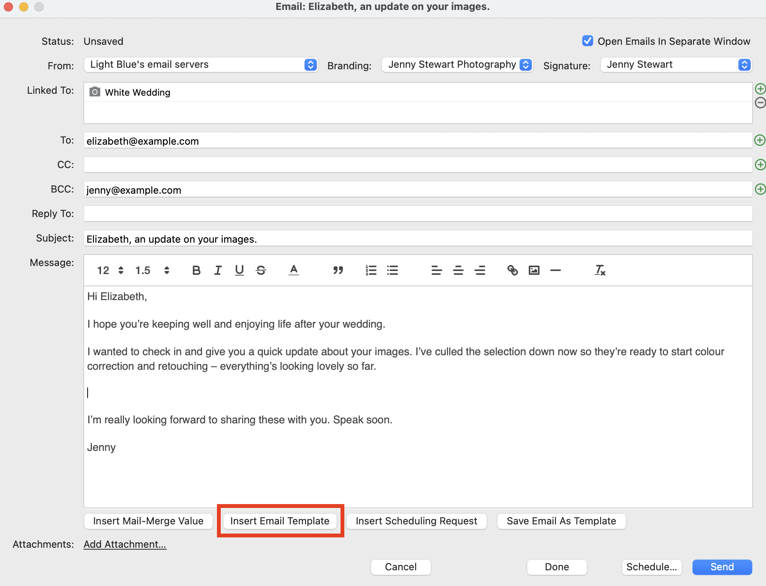The width and height of the screenshot is (766, 586).
Task: Create a numbered list
Action: [370, 270]
